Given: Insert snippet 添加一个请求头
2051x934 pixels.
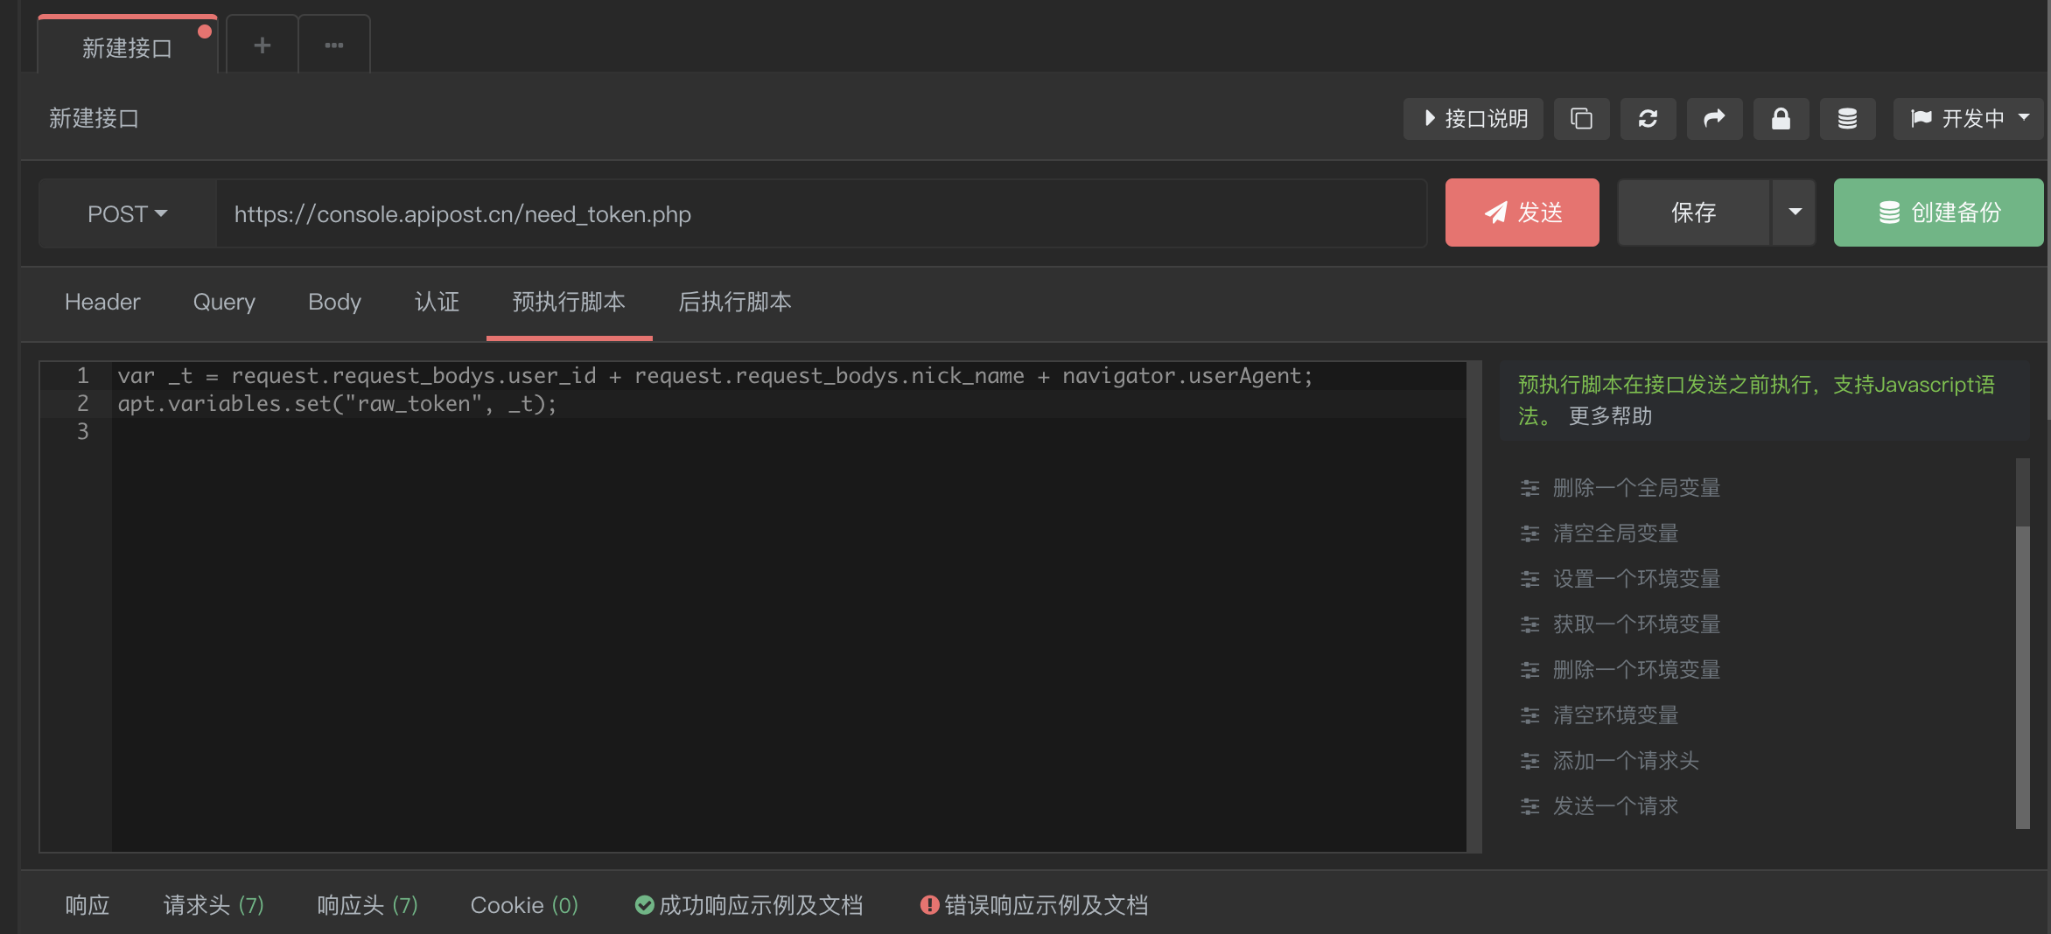Looking at the screenshot, I should click(1626, 761).
